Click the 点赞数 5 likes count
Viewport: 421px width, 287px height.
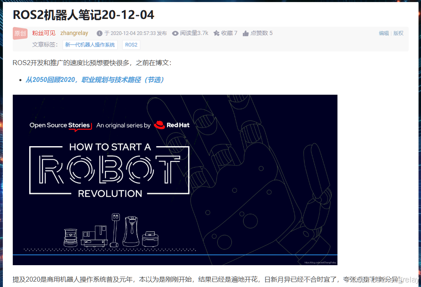click(261, 33)
